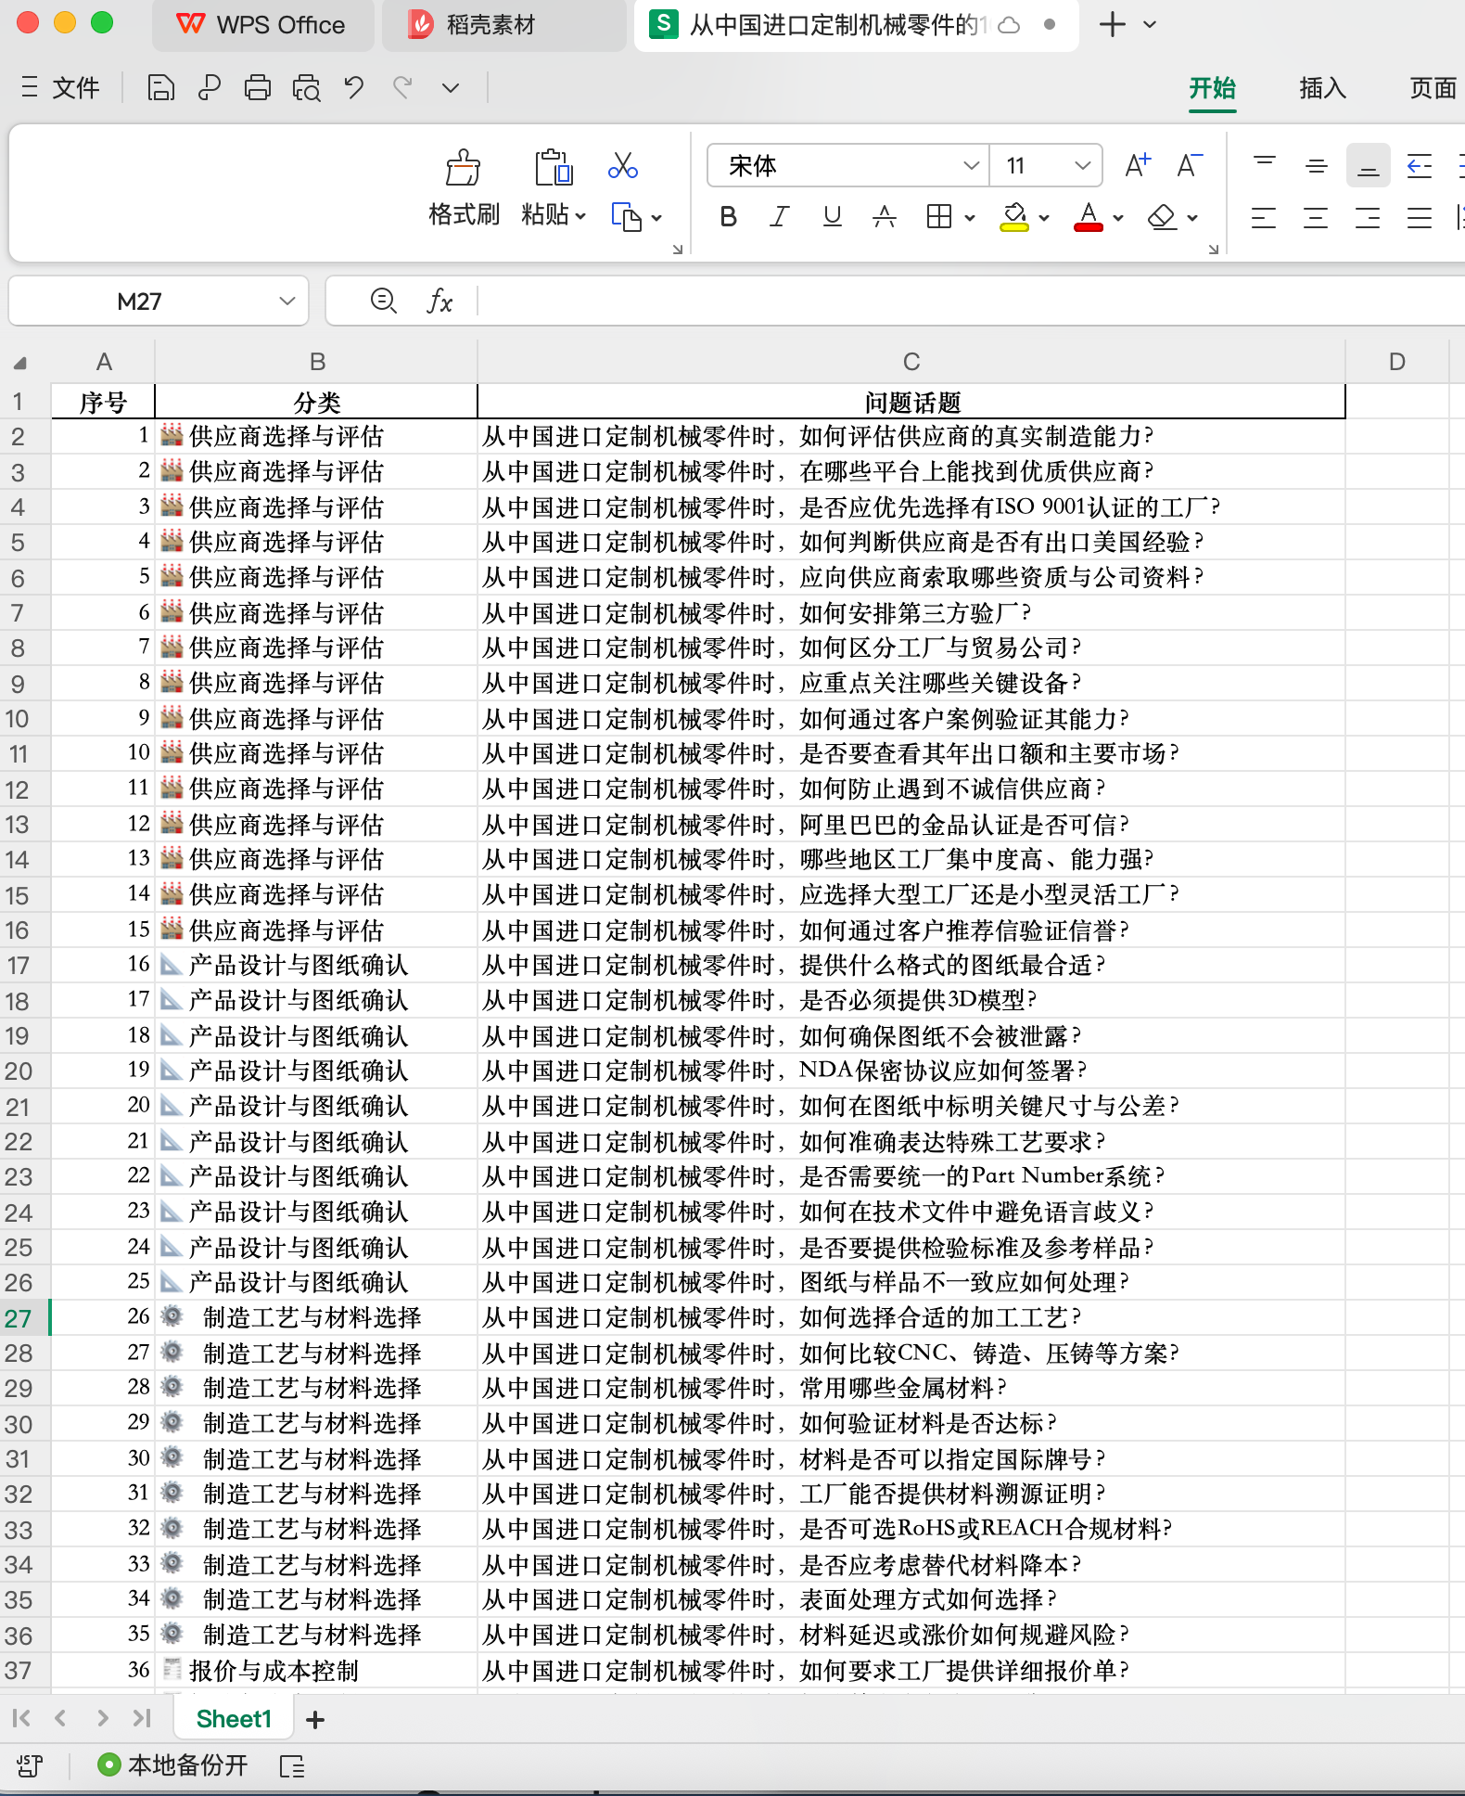
Task: Open font group dialog launcher
Action: coord(1214,249)
